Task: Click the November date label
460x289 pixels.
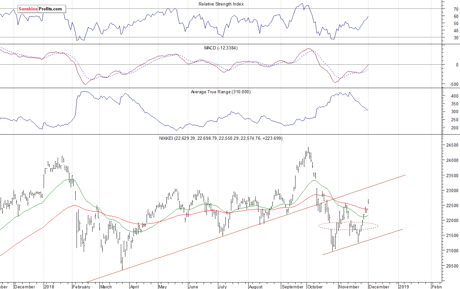Action: tap(349, 287)
